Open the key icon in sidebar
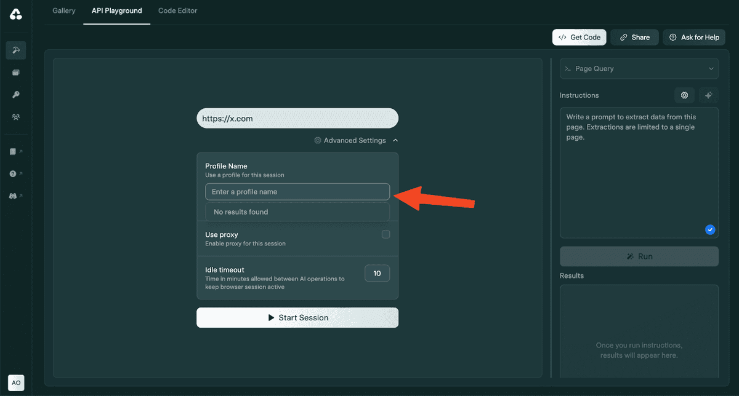This screenshot has width=739, height=396. tap(16, 95)
